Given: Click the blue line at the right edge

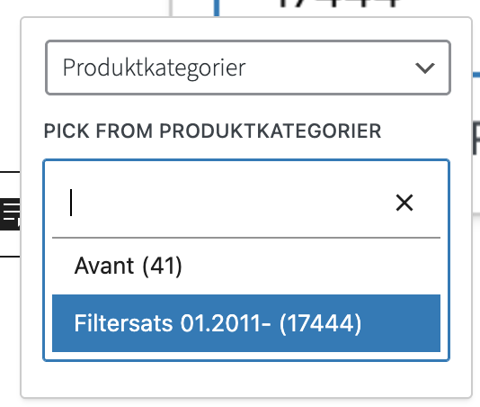Looking at the screenshot, I should pos(476,75).
